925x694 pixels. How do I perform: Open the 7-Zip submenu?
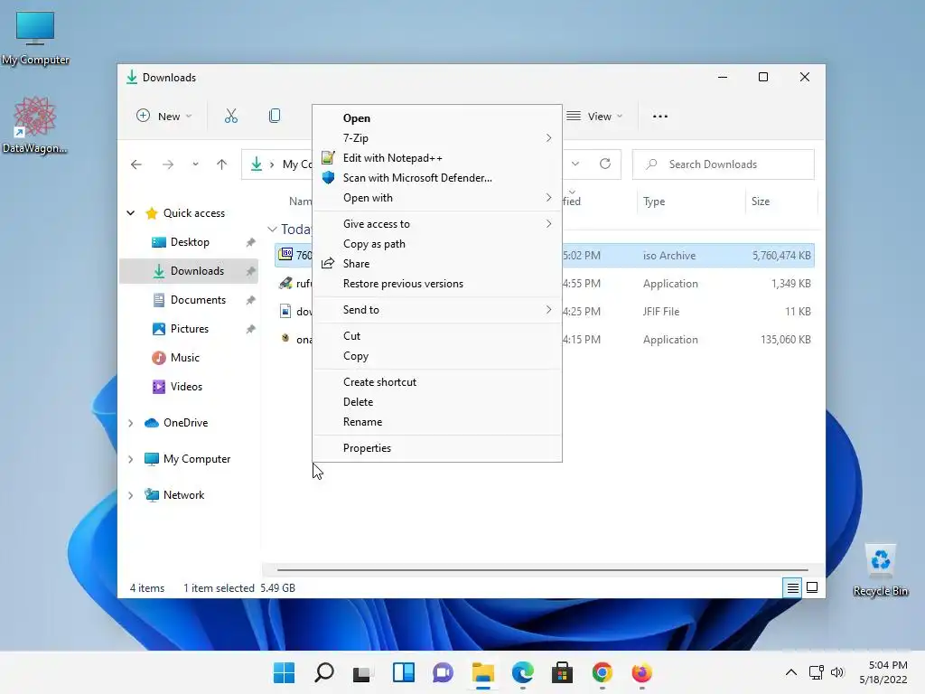(437, 138)
